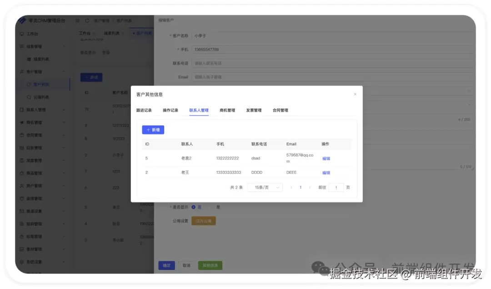Open the 跟进记录 tab in the dialog
491x289 pixels.
coord(145,110)
